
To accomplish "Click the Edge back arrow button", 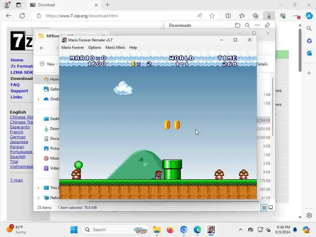I will tap(9, 16).
